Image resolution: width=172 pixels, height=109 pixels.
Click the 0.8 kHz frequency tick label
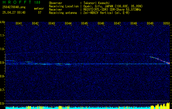pyautogui.click(x=2, y=76)
